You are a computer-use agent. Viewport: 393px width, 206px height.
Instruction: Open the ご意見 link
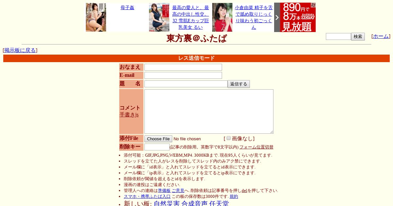pyautogui.click(x=178, y=191)
